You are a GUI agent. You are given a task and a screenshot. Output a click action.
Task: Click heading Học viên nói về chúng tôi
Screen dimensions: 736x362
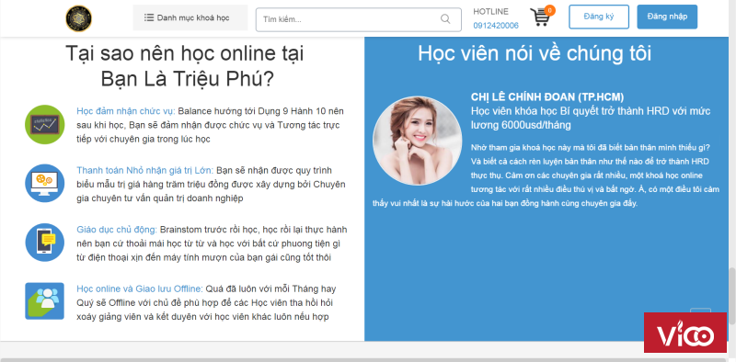(535, 53)
